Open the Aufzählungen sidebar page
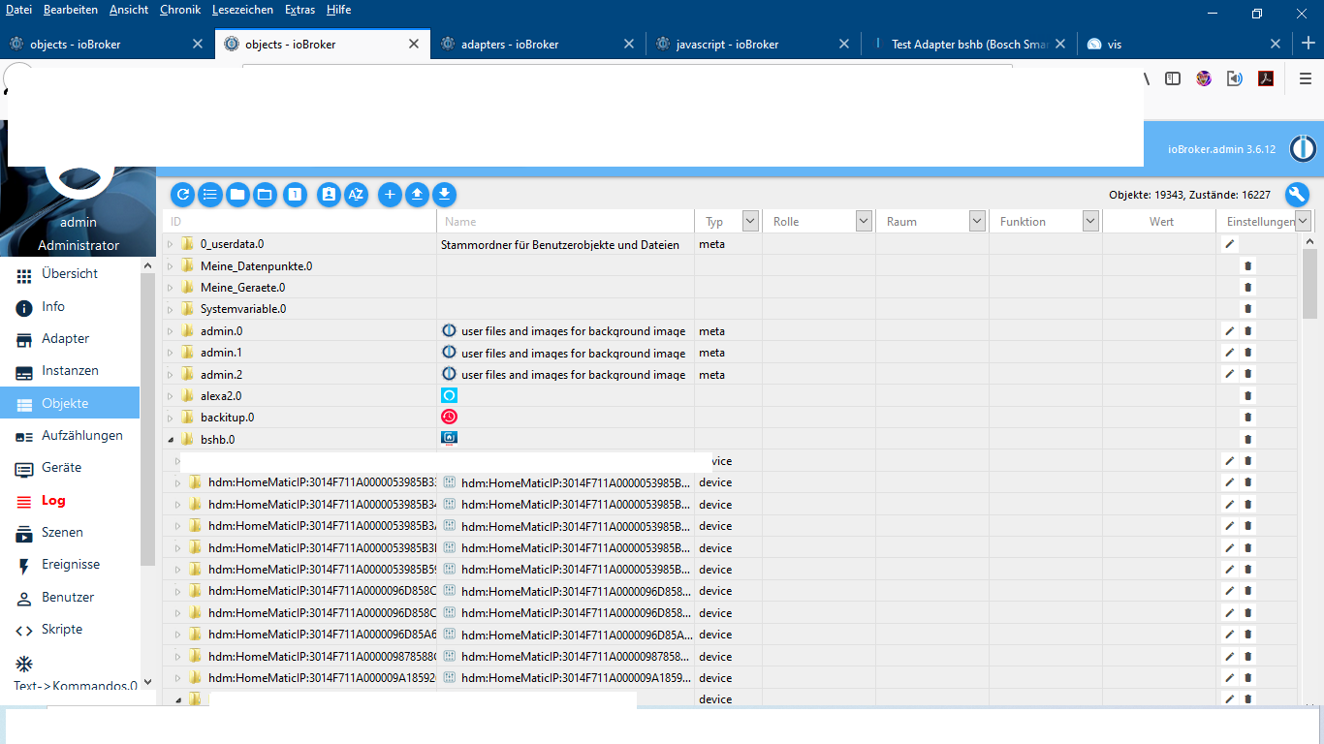 [70, 436]
